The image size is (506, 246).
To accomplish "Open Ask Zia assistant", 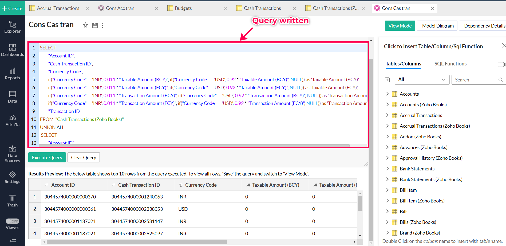I will click(12, 120).
